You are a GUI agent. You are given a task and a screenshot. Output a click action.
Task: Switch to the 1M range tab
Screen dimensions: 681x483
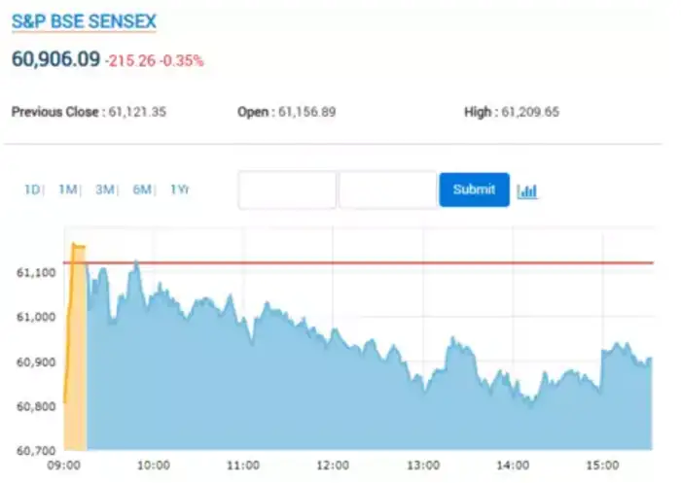pyautogui.click(x=67, y=190)
